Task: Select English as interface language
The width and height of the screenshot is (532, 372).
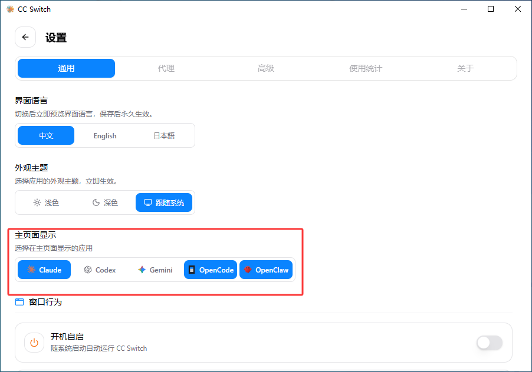Action: click(105, 135)
